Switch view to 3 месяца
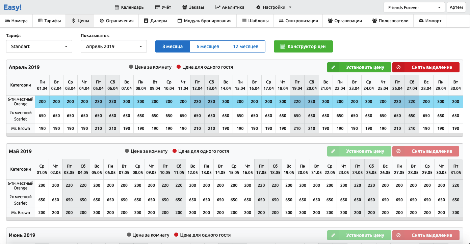The image size is (470, 244). click(x=172, y=46)
